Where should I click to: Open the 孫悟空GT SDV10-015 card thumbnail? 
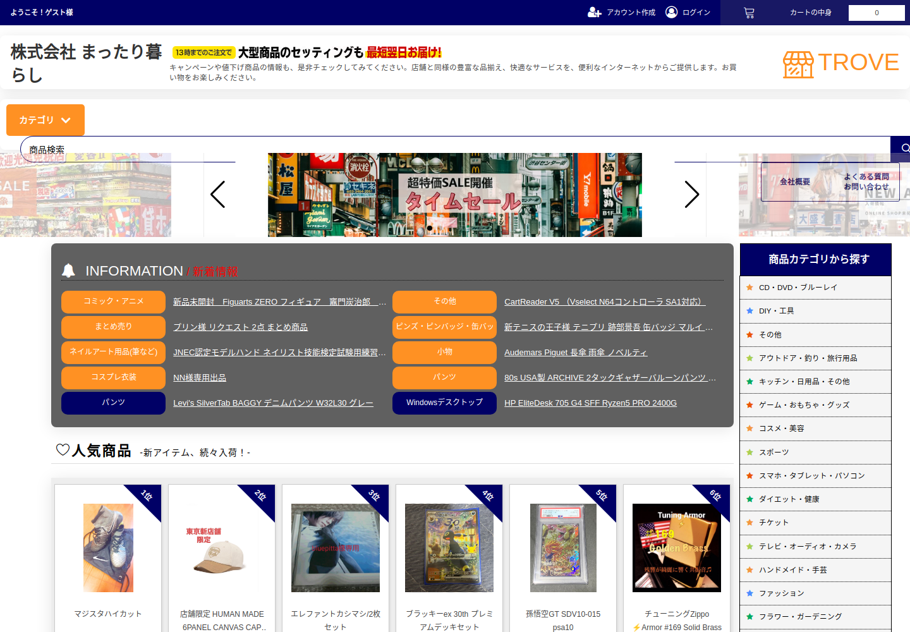pyautogui.click(x=563, y=548)
